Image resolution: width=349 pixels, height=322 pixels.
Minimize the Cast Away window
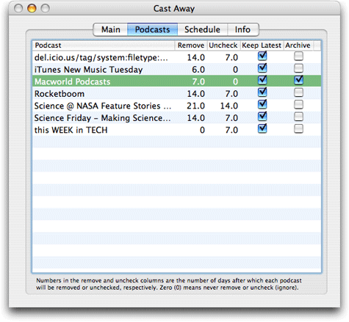point(32,8)
